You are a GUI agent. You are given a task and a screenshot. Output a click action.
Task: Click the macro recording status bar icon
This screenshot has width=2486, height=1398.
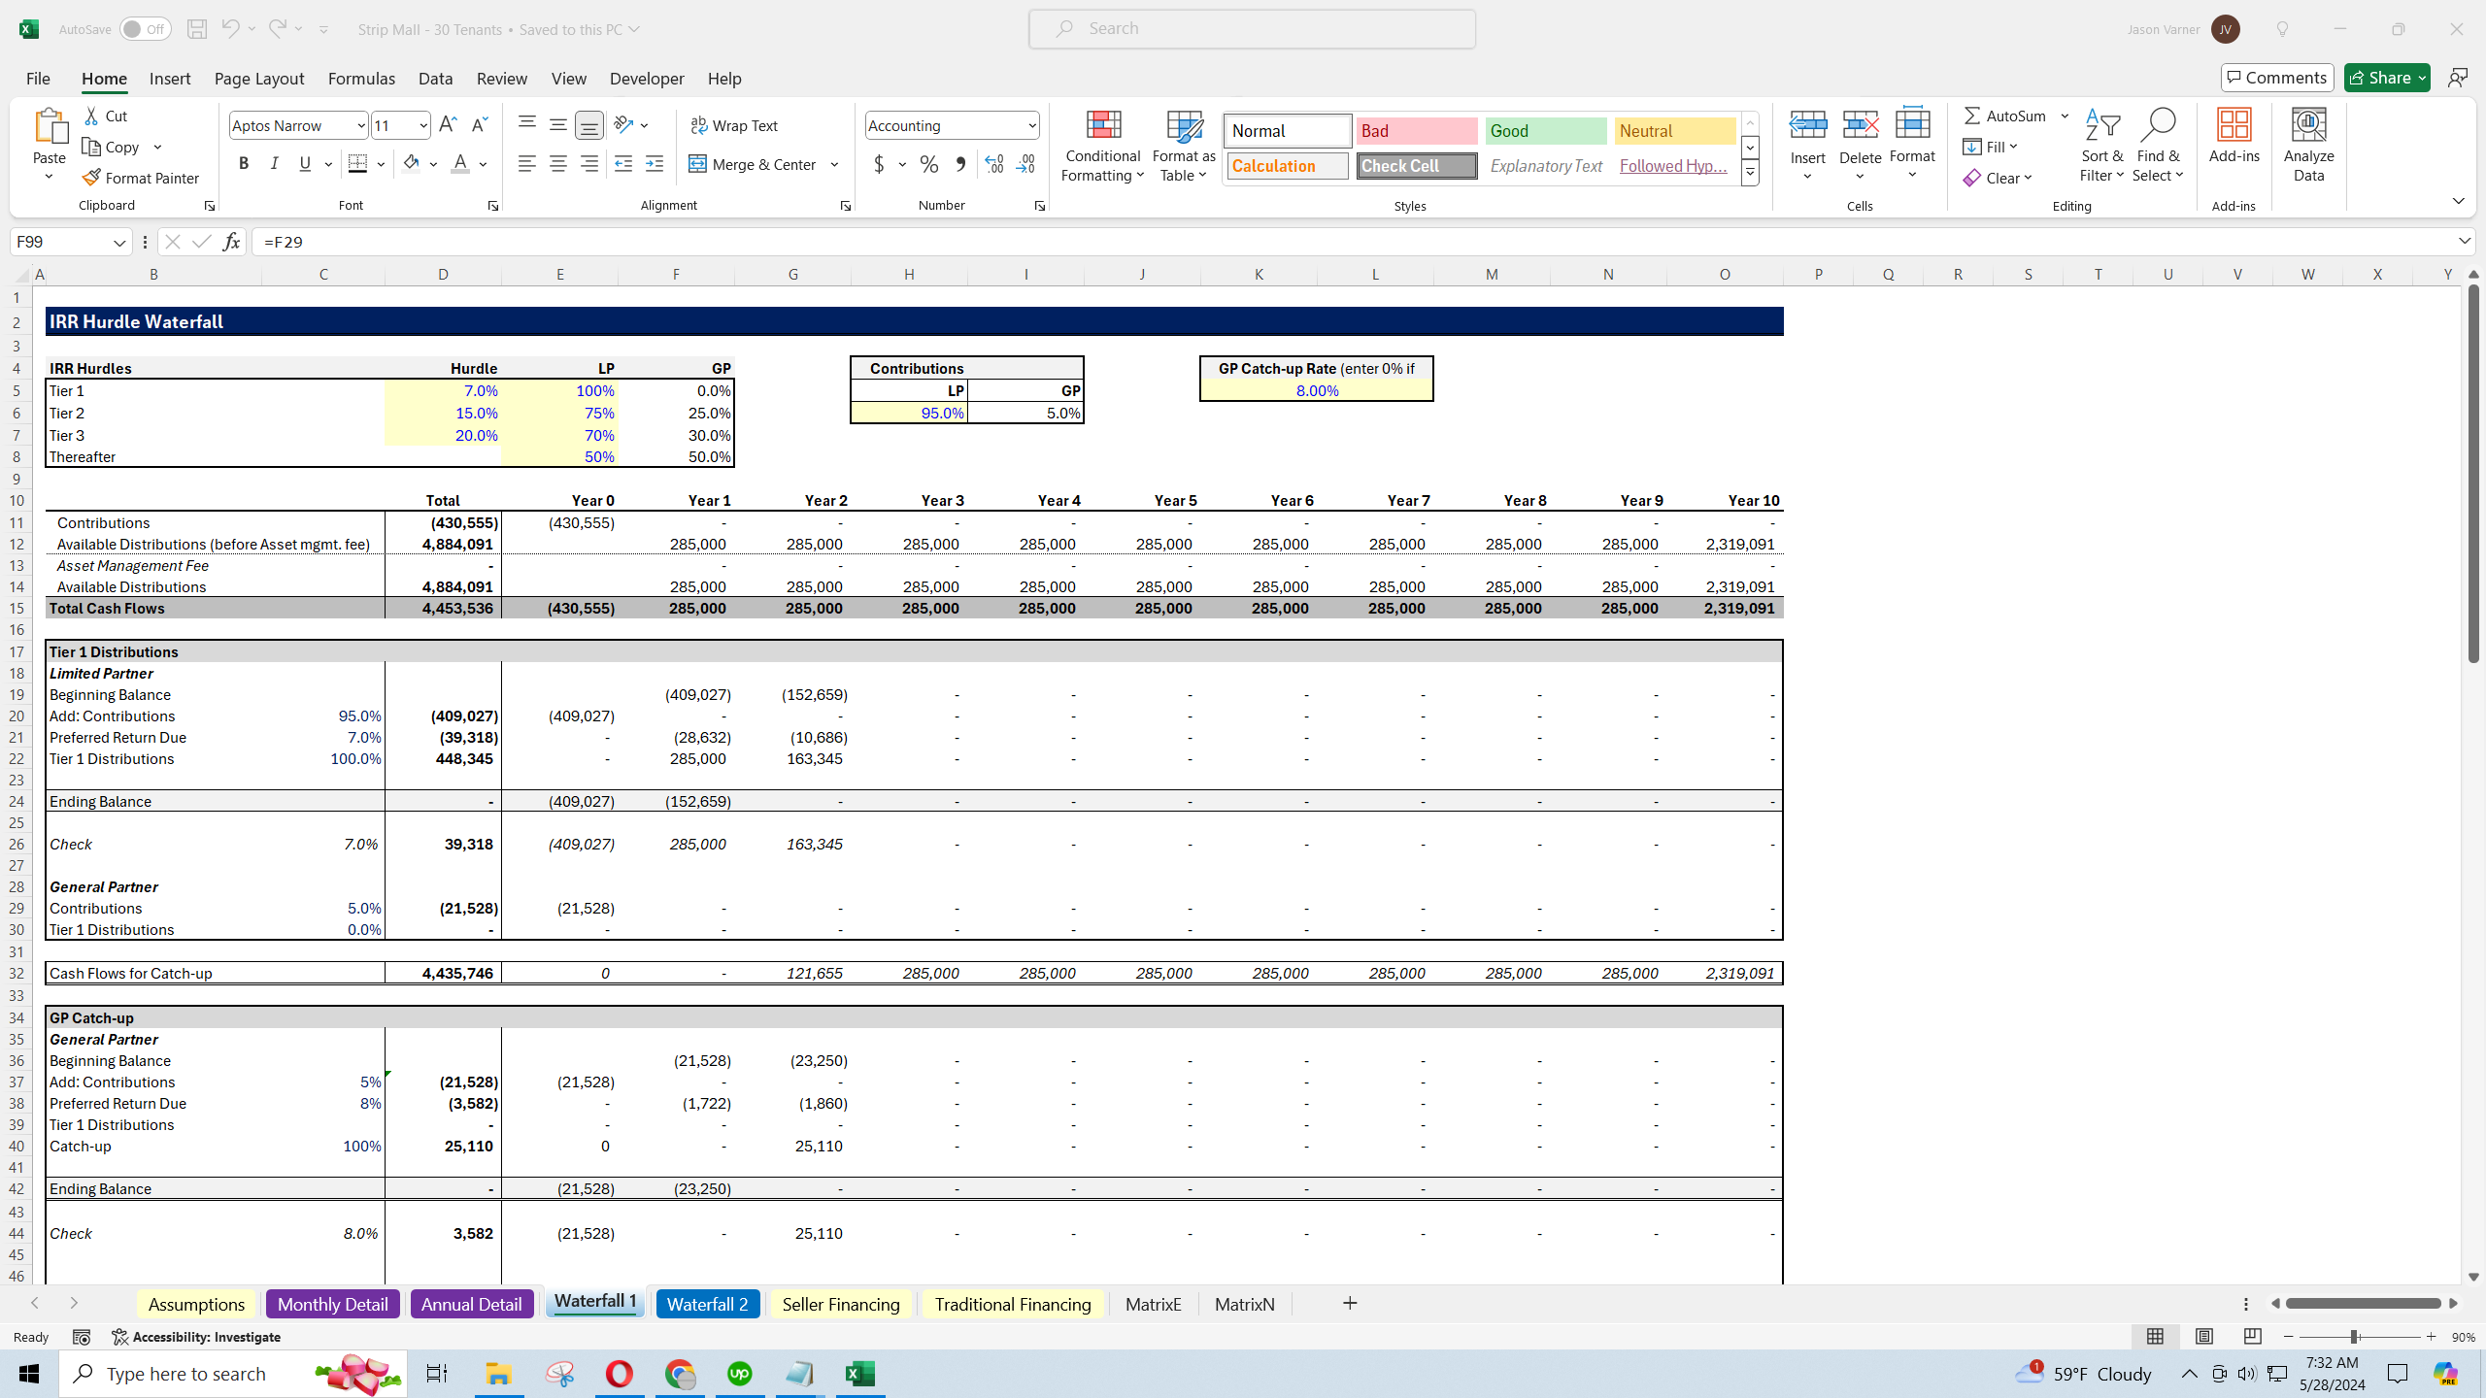tap(82, 1337)
